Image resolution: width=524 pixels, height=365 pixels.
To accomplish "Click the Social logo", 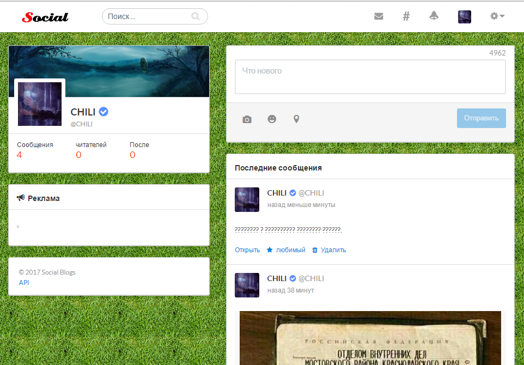I will pyautogui.click(x=45, y=17).
